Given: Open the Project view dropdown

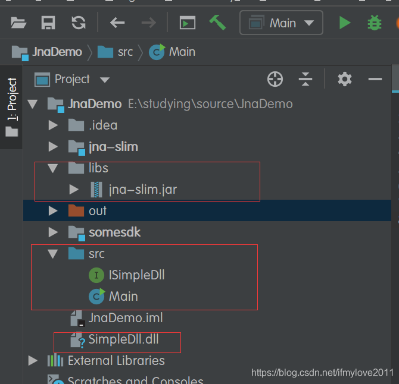Looking at the screenshot, I should (72, 80).
